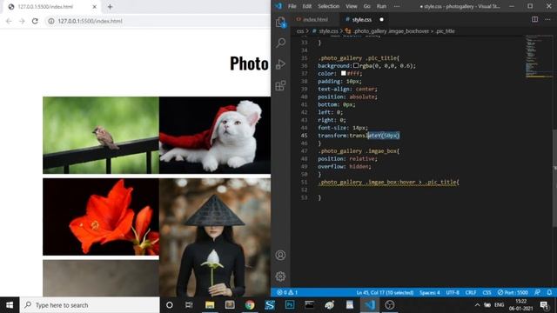Click the unsaved dot on style.css tab
557x313 pixels.
(381, 19)
